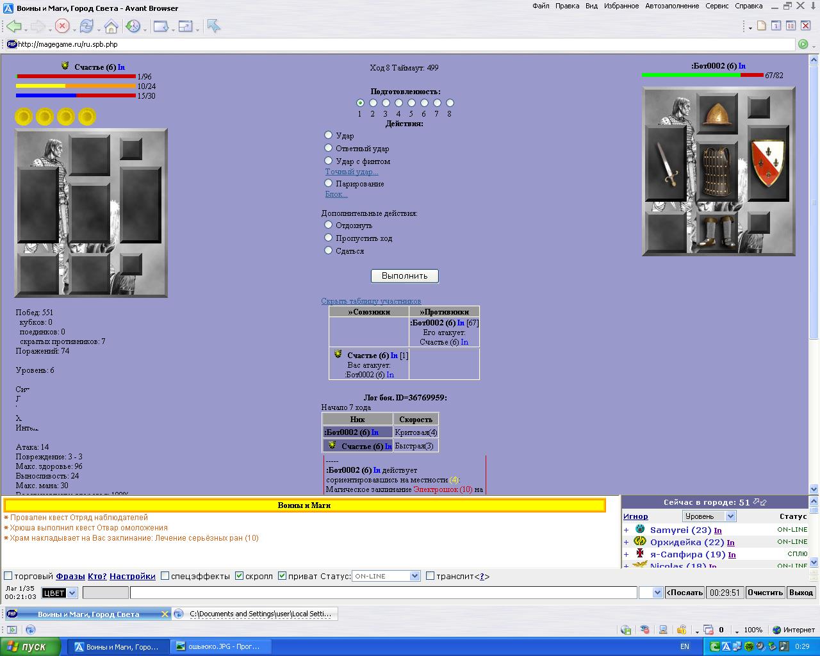
Task: Click the Выполнить button
Action: tap(405, 275)
